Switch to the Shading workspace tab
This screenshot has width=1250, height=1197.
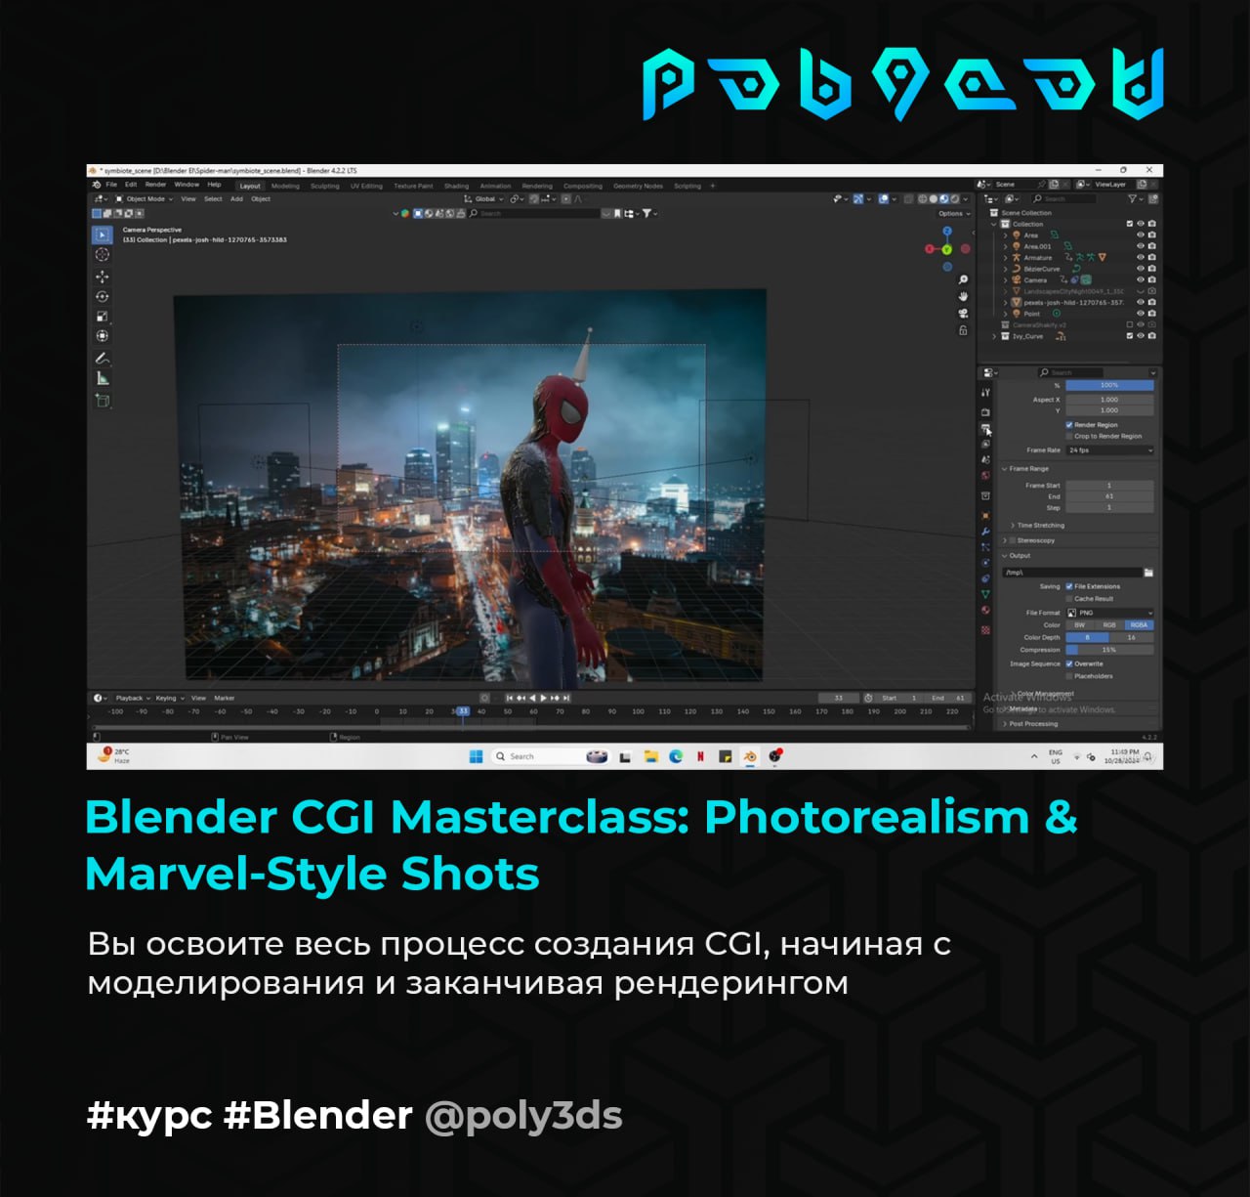pos(456,186)
